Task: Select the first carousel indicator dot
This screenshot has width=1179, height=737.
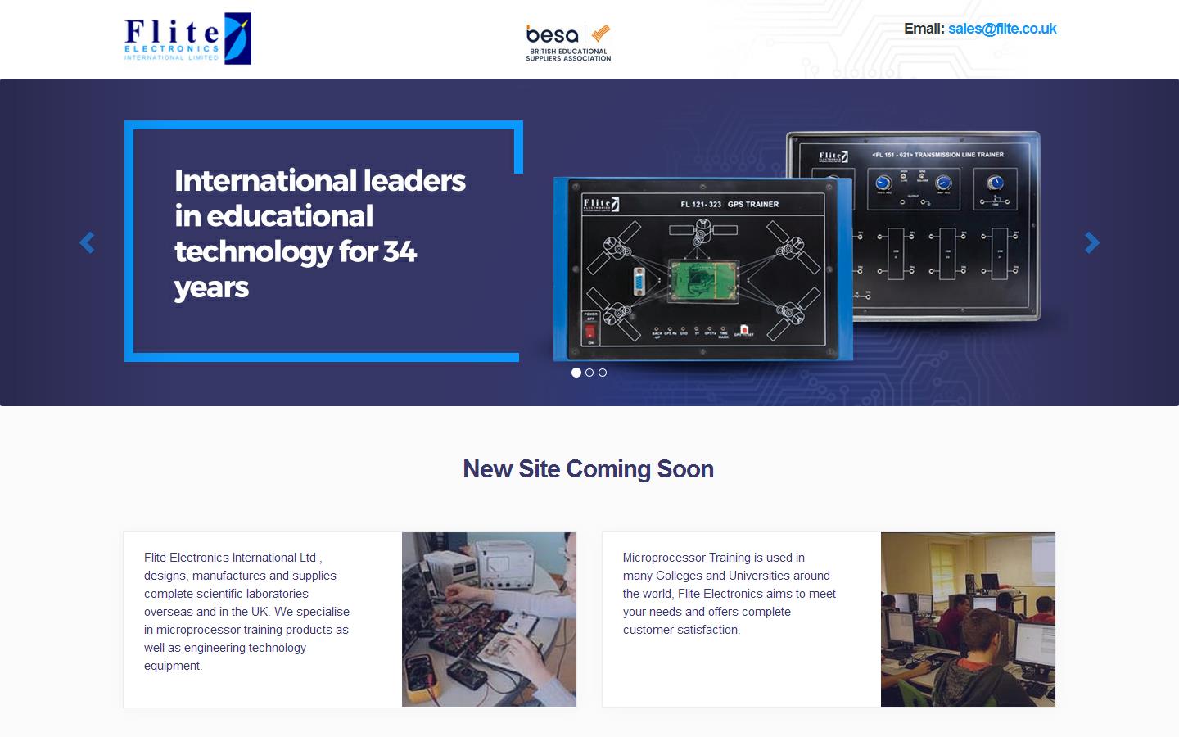Action: point(576,373)
